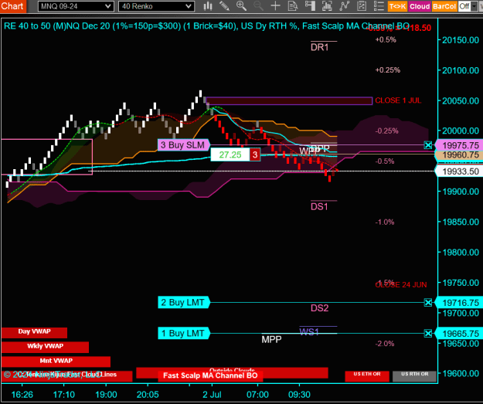Click the DR1 pivot label
The height and width of the screenshot is (404, 483).
(320, 47)
